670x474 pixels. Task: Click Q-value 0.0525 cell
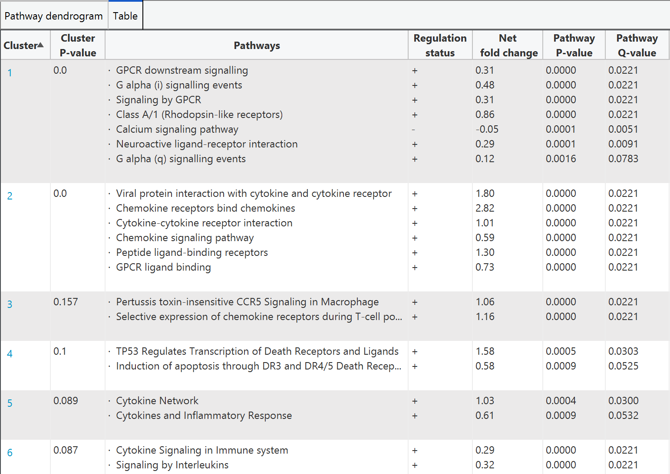click(x=623, y=366)
